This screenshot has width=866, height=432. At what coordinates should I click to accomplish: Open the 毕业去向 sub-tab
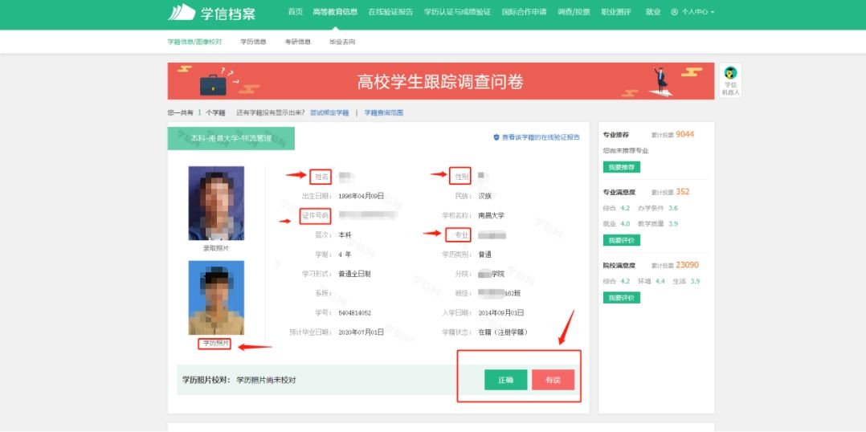342,41
